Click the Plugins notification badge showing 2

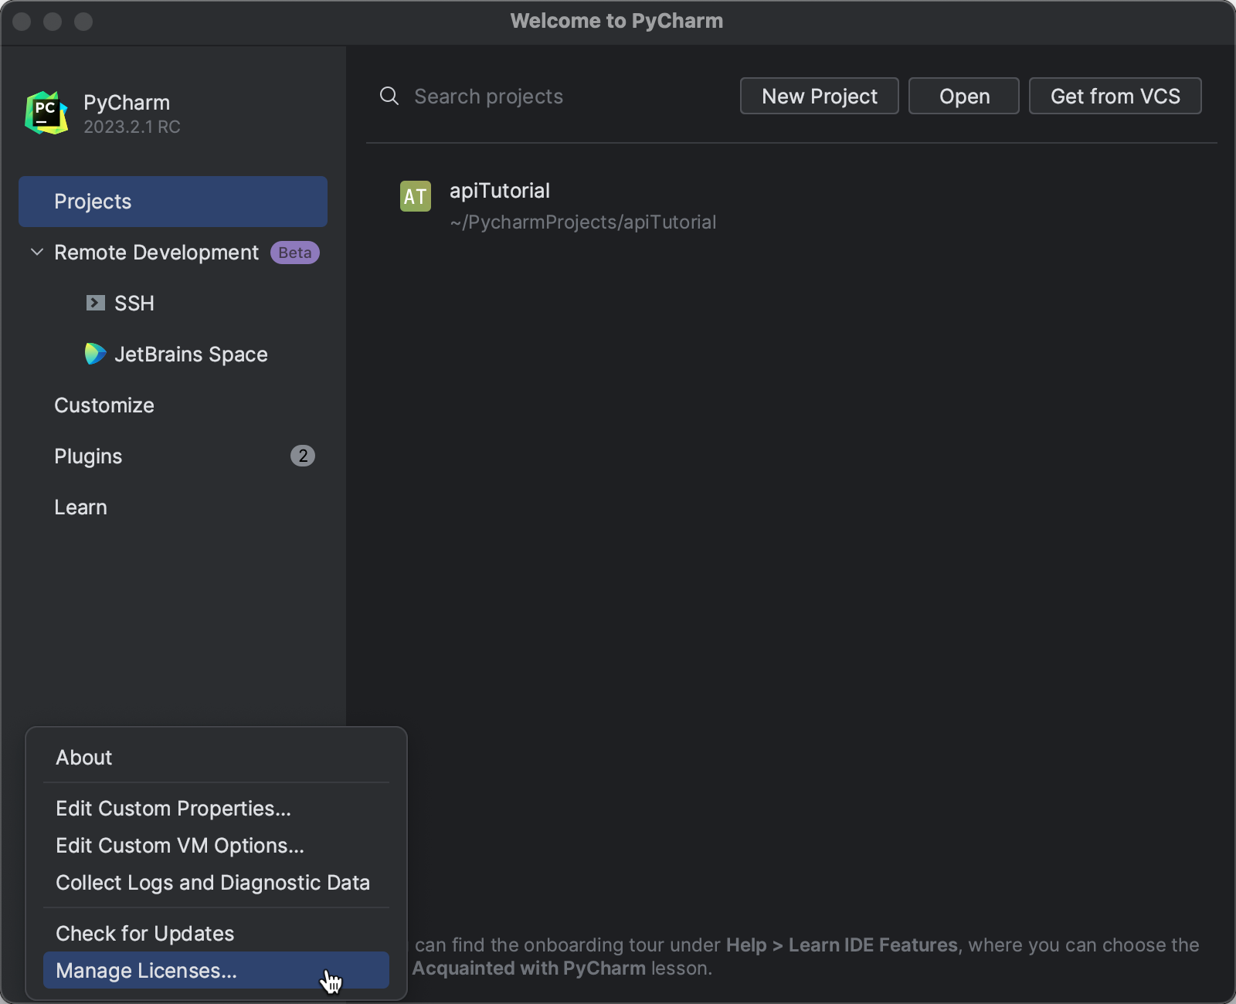[303, 456]
